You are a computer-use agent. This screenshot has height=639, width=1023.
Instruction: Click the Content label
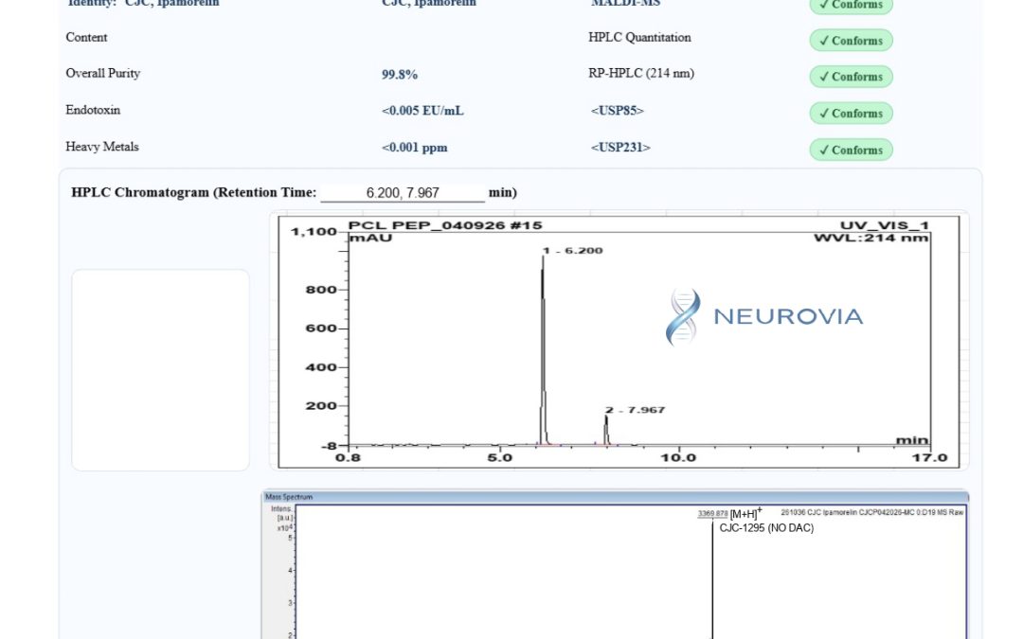click(86, 37)
